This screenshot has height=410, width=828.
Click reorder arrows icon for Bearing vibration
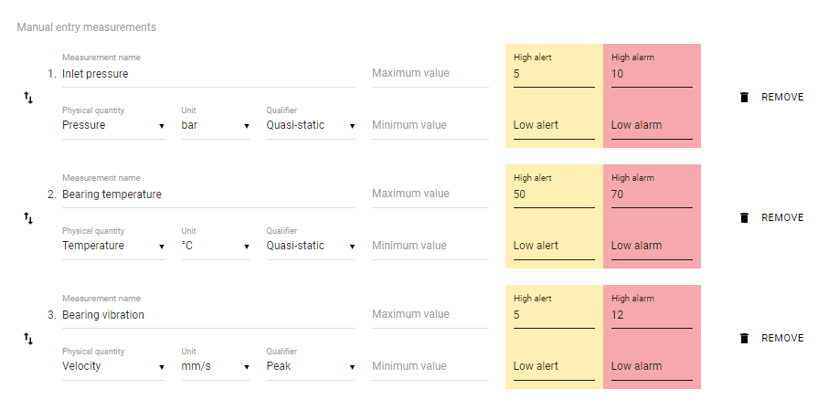click(28, 338)
